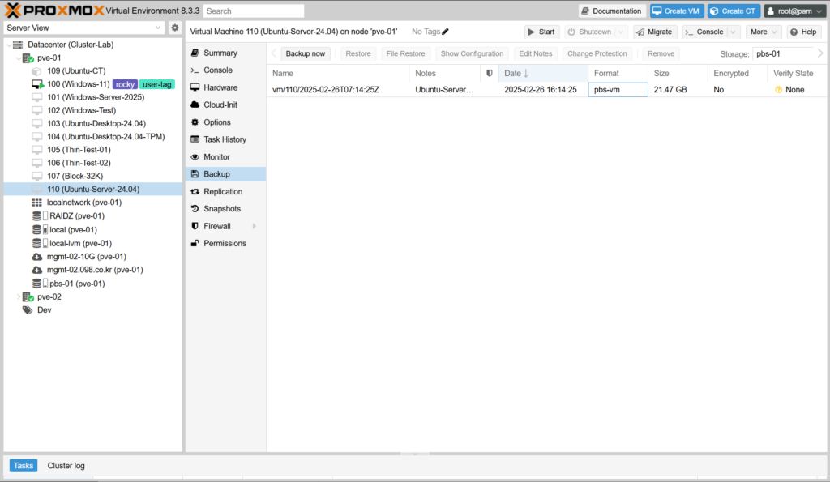The width and height of the screenshot is (830, 482).
Task: Select the RAIDZ storage on pve-01
Action: 76,216
